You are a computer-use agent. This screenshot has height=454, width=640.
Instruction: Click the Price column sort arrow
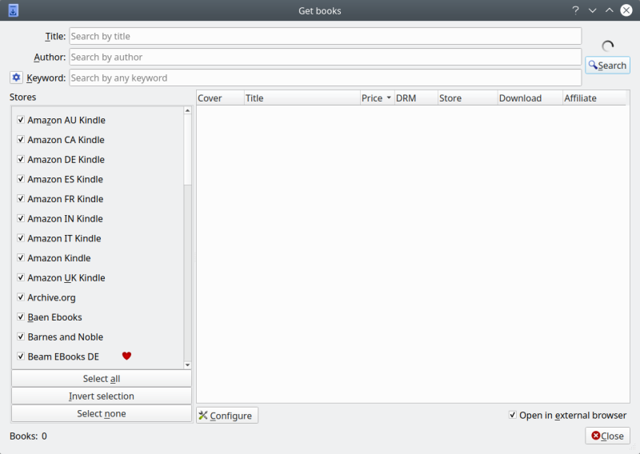click(389, 98)
